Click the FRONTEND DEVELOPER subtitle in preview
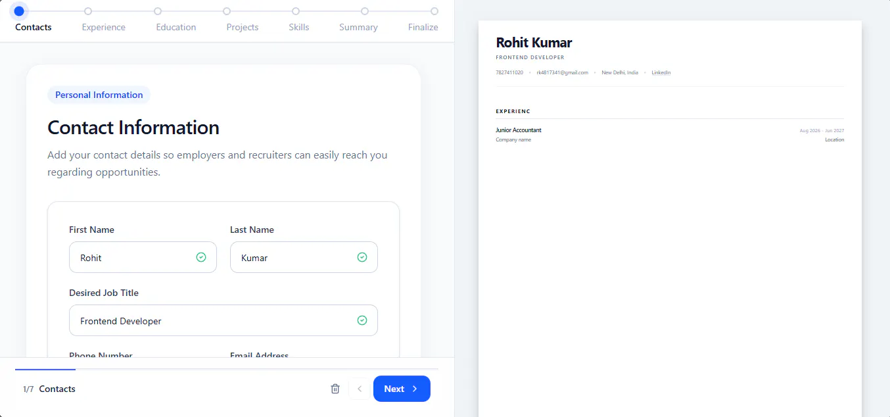This screenshot has width=890, height=417. pos(530,58)
